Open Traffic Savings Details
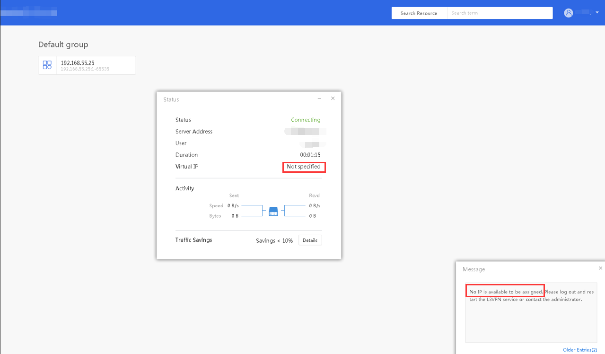 pos(310,240)
